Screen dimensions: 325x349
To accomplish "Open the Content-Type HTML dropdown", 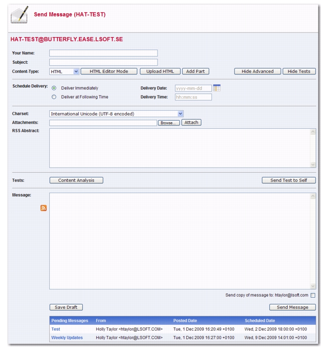I will pos(64,72).
